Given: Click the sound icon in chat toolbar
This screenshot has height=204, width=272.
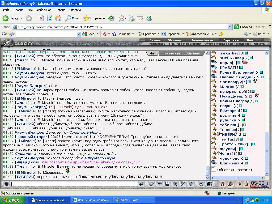Looking at the screenshot, I should click(x=191, y=184).
